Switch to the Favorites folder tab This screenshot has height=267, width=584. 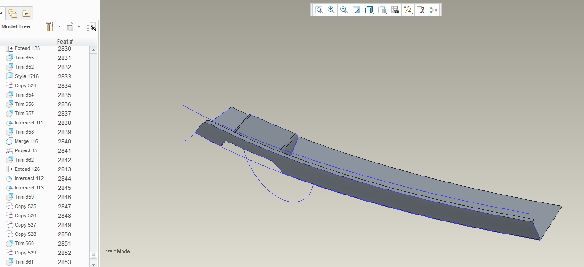pyautogui.click(x=26, y=13)
